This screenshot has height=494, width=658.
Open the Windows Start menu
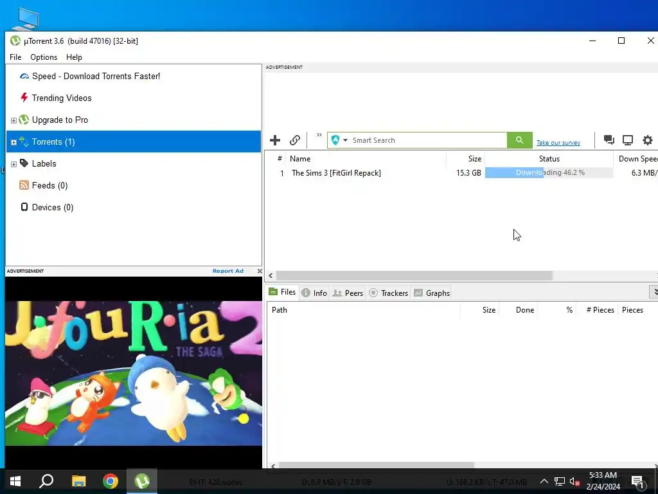click(15, 481)
